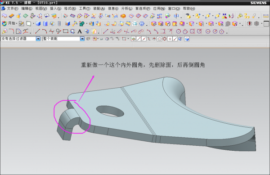Select the Arc curve tool
Screen dimensions: 270x175
[x=45, y=31]
